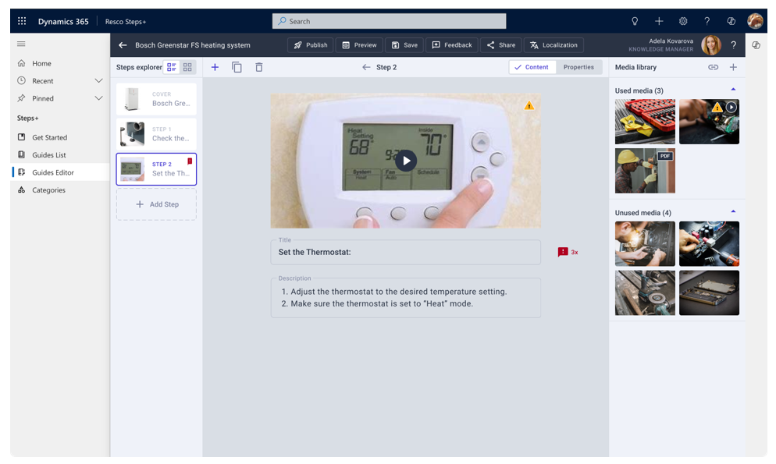The image size is (776, 464).
Task: Click the Title input field
Action: (x=406, y=251)
